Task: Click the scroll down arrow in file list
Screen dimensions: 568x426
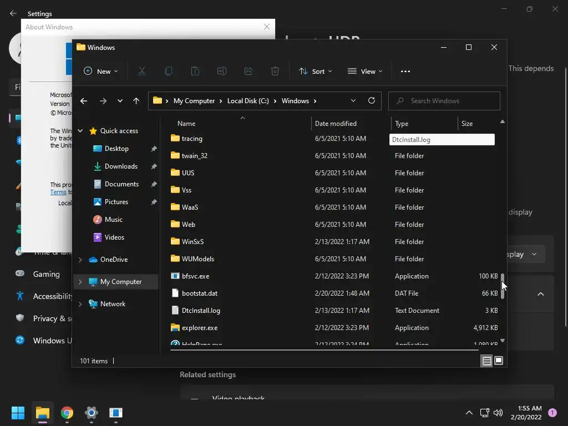Action: 503,341
